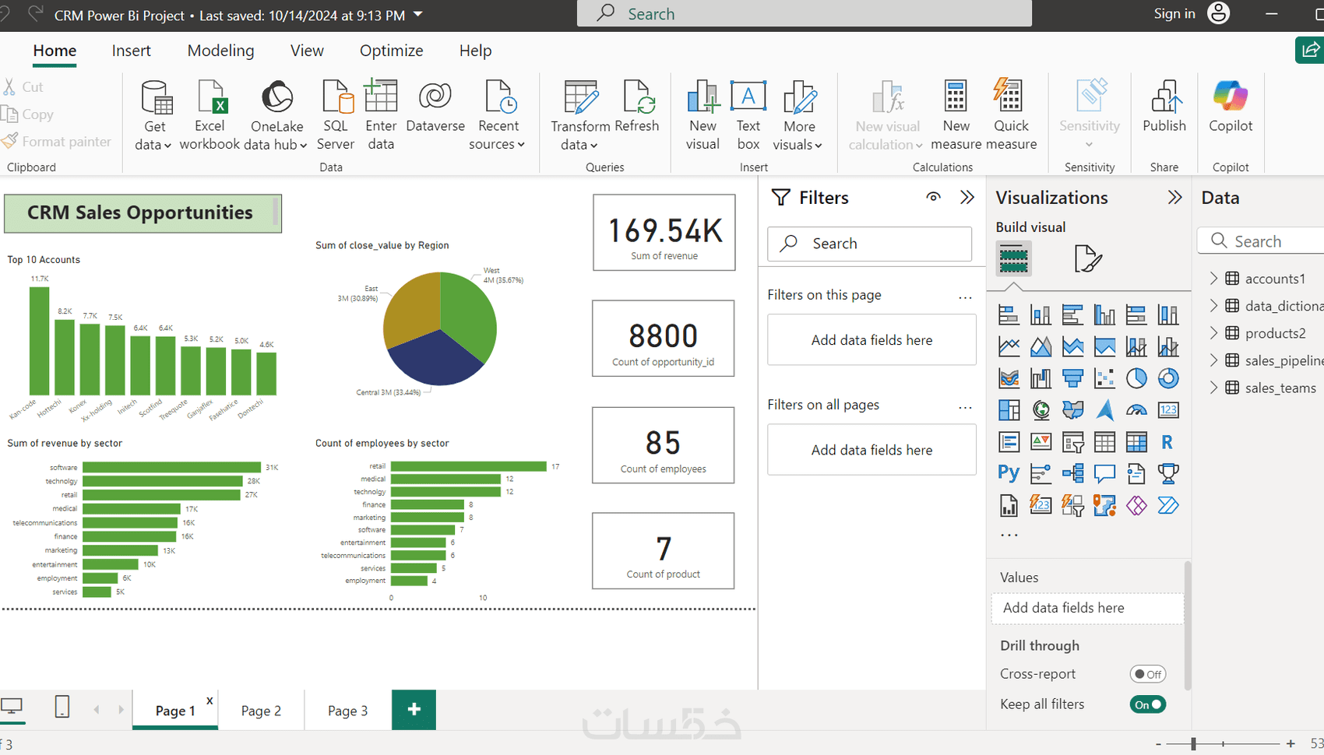Select the Pie chart visualization
The height and width of the screenshot is (755, 1324).
click(x=1137, y=377)
